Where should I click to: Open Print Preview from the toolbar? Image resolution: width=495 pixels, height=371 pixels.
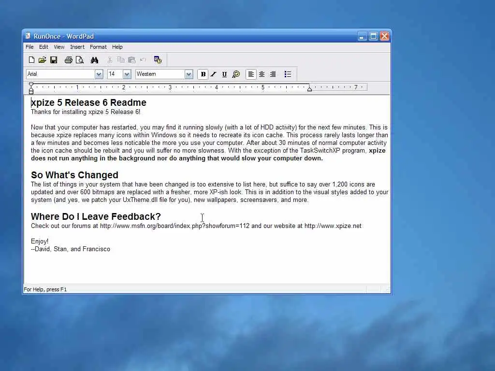(x=80, y=60)
